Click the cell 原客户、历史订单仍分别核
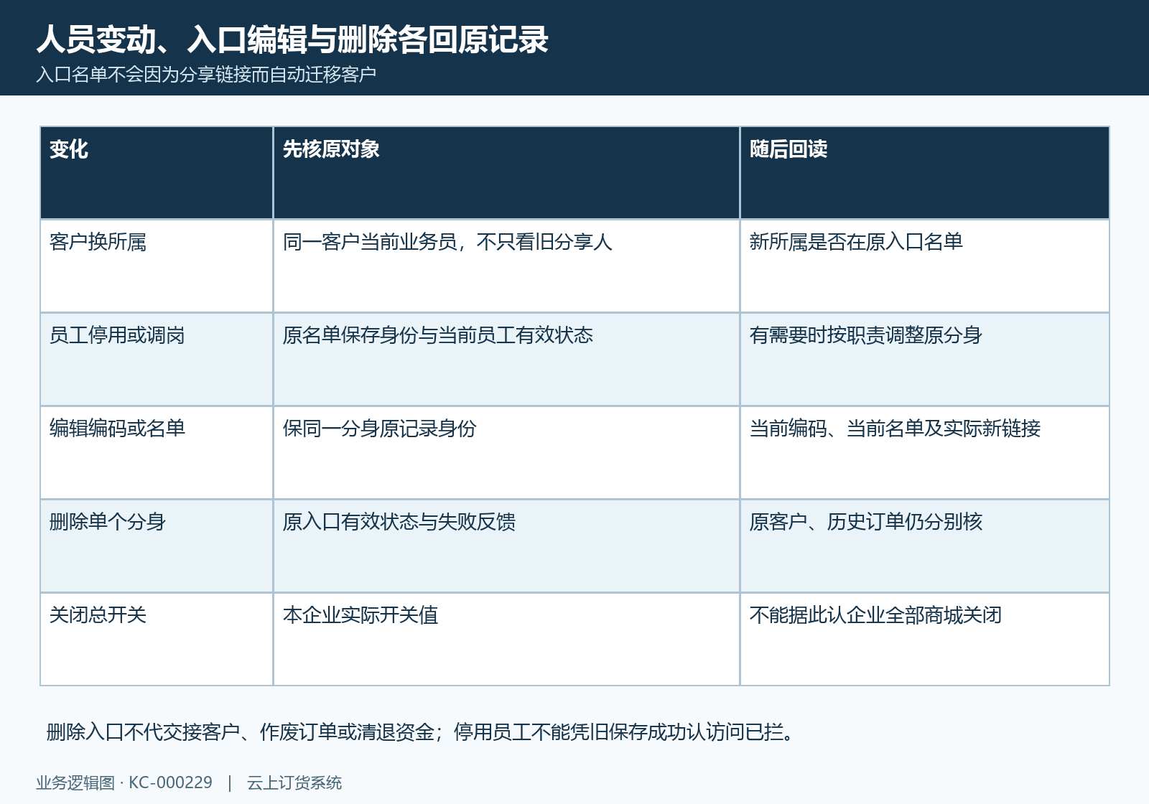 coord(925,546)
